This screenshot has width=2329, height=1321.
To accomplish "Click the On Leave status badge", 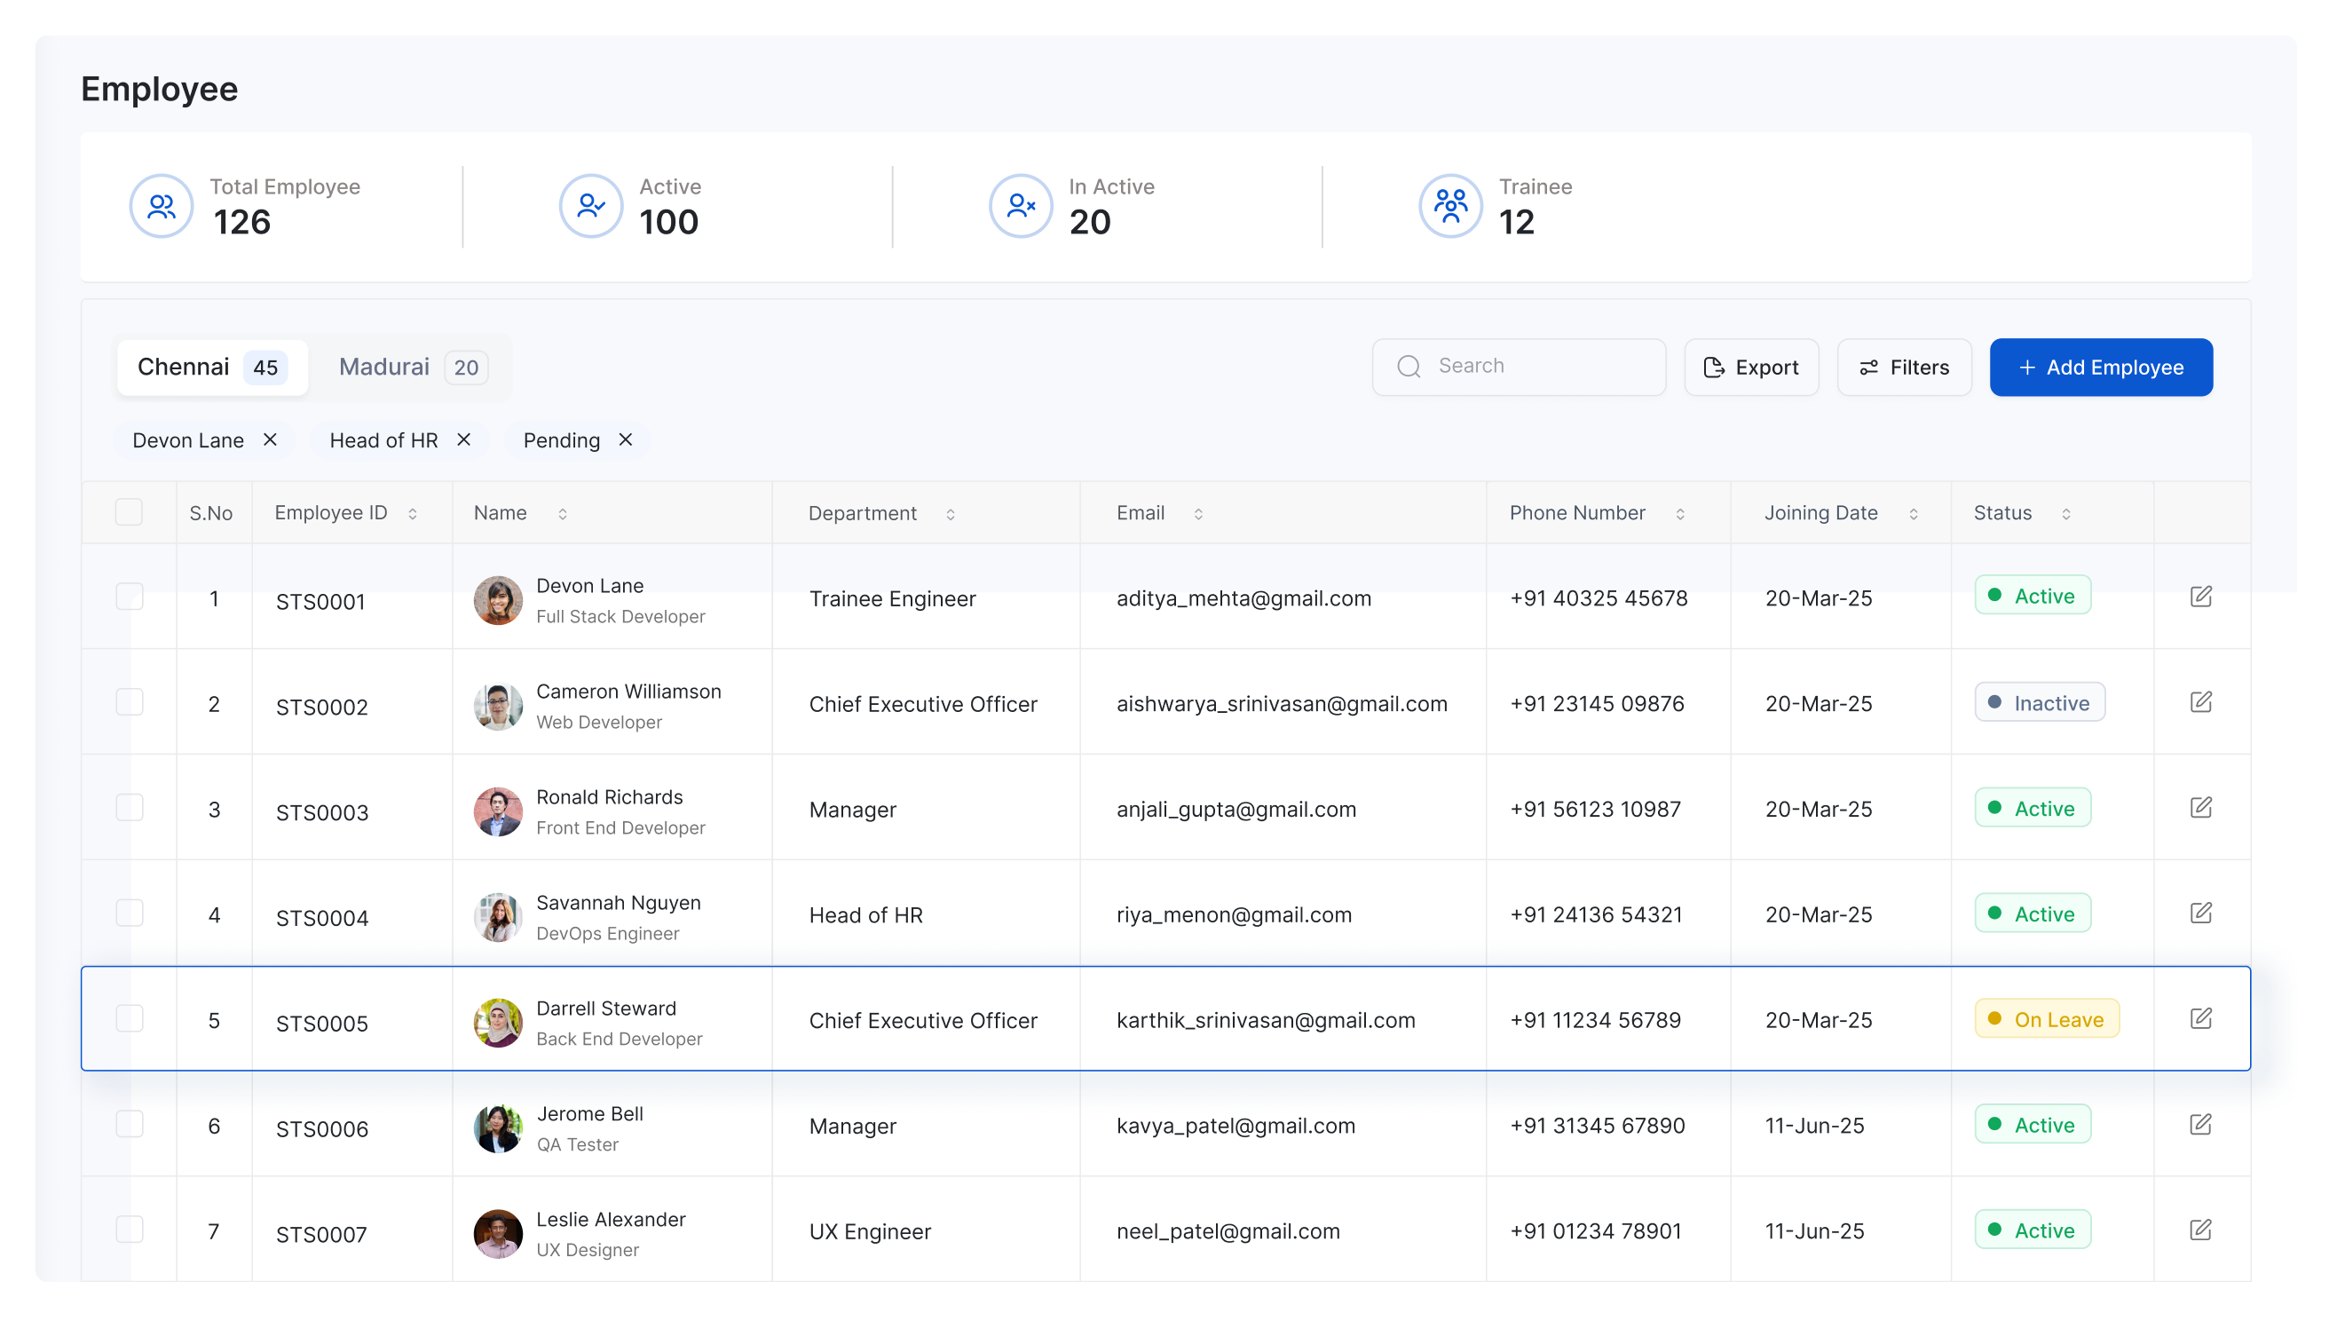I will 2046,1019.
